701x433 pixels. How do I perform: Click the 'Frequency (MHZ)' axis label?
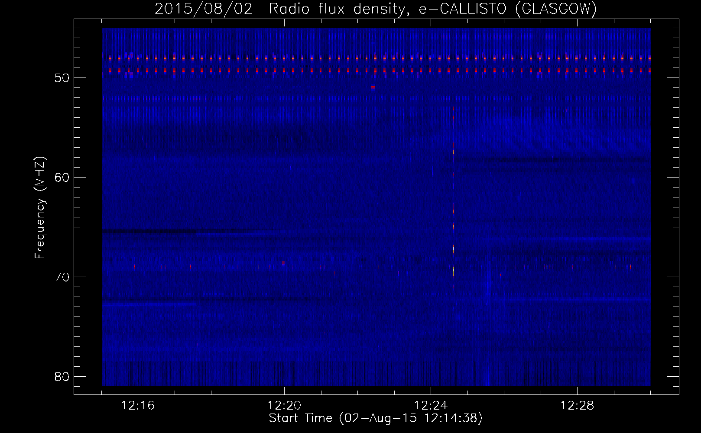[x=40, y=207]
